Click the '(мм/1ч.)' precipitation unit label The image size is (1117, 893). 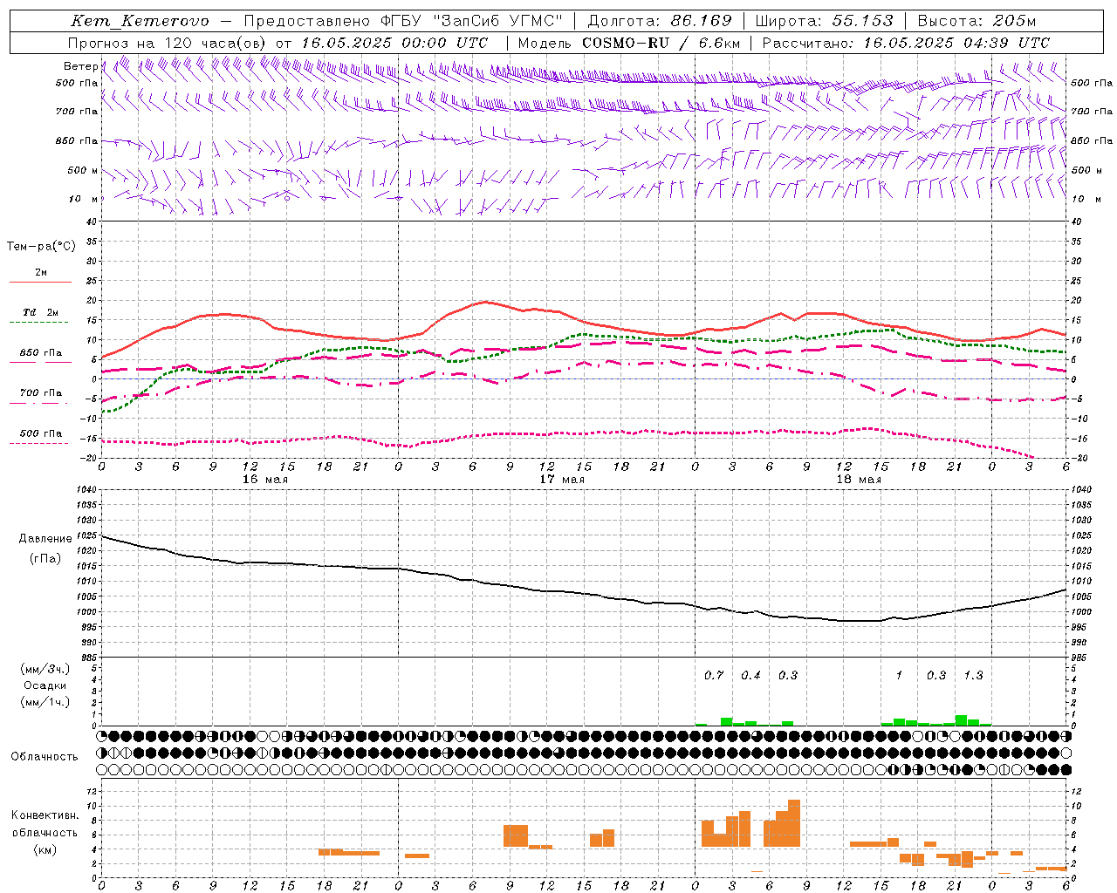pos(45,702)
